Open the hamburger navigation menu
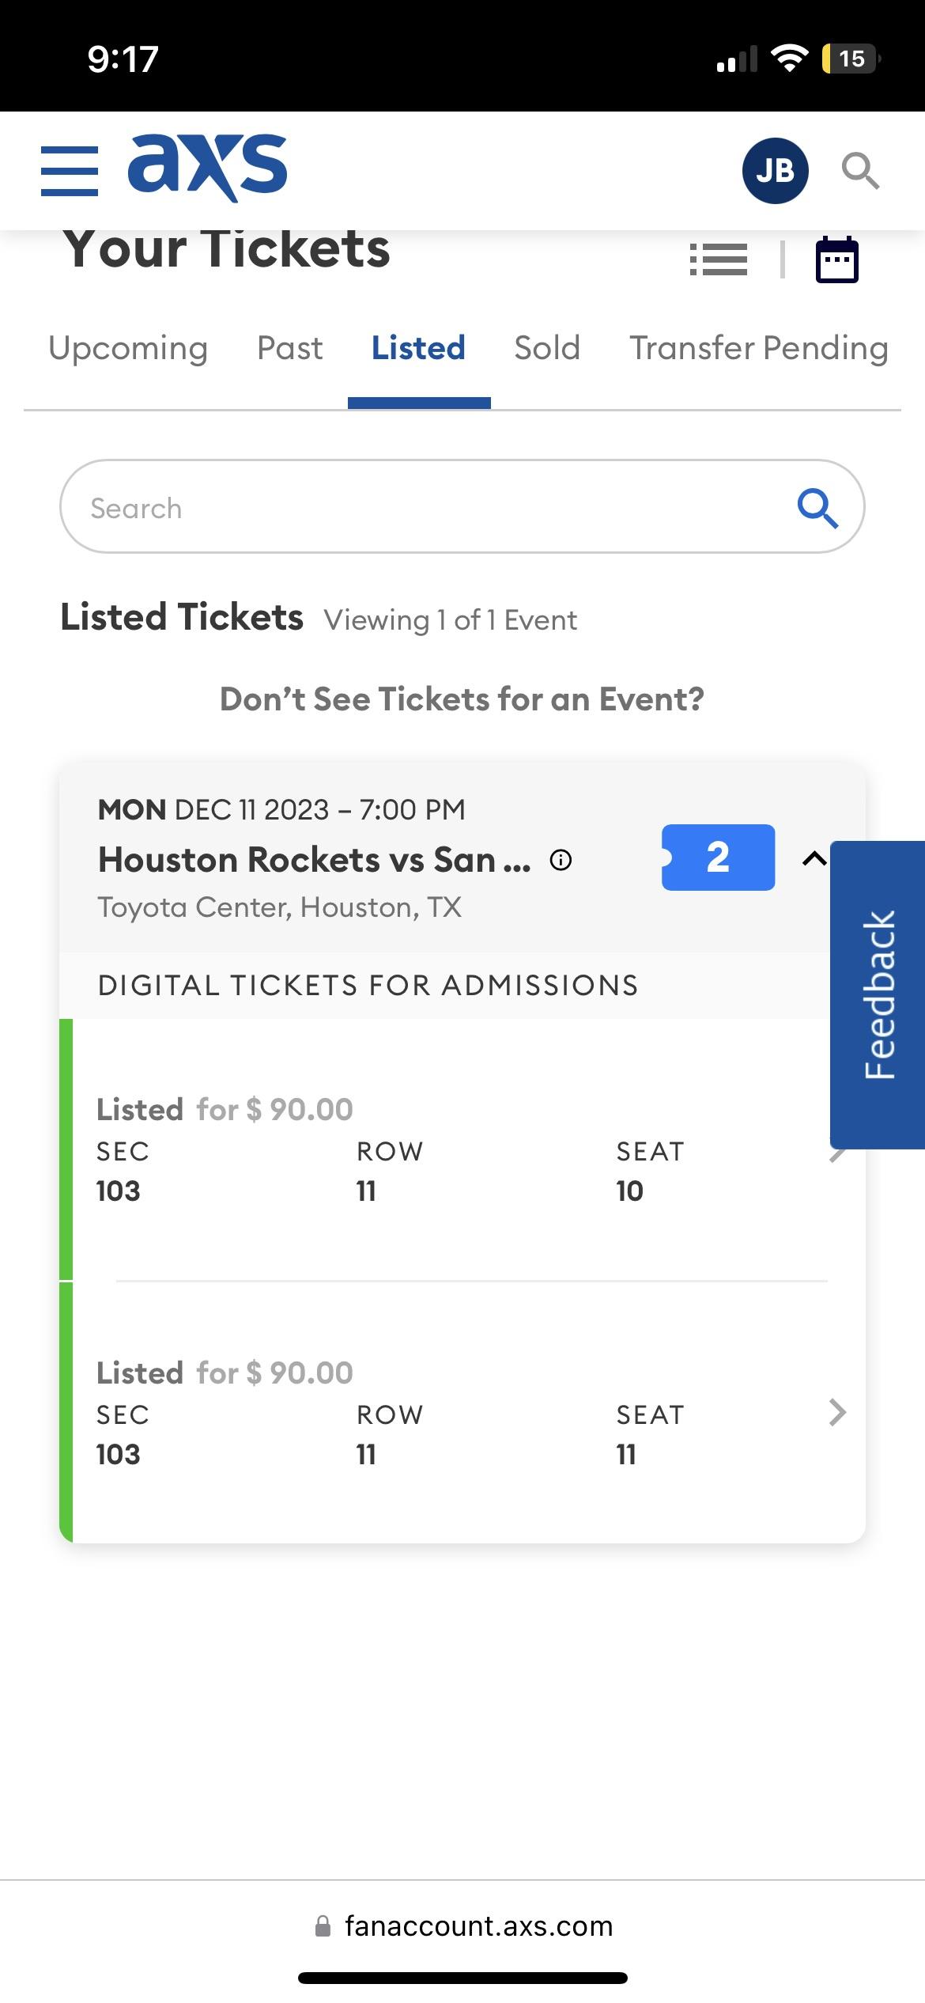Viewport: 925px width, 2003px height. tap(70, 170)
